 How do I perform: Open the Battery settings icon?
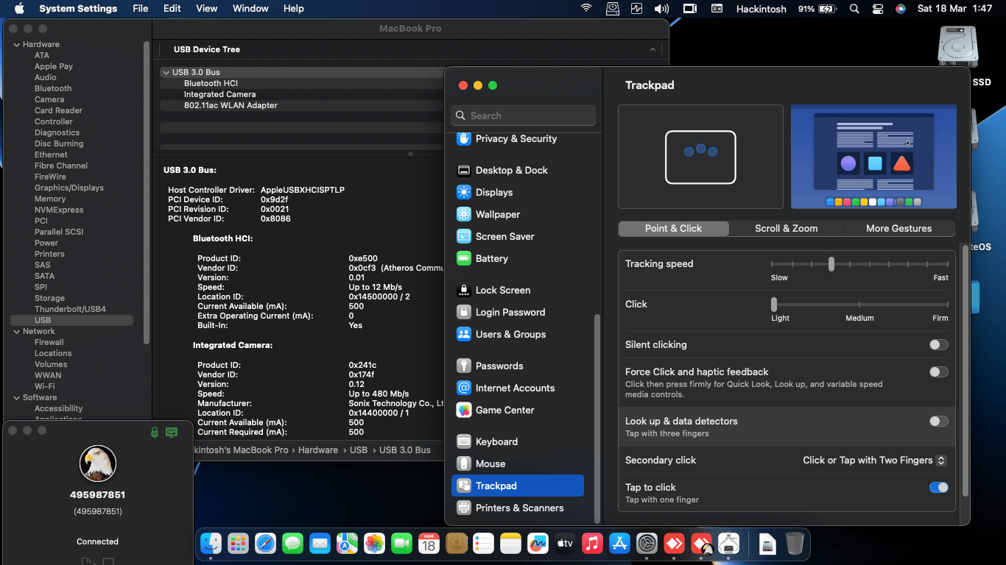tap(463, 258)
